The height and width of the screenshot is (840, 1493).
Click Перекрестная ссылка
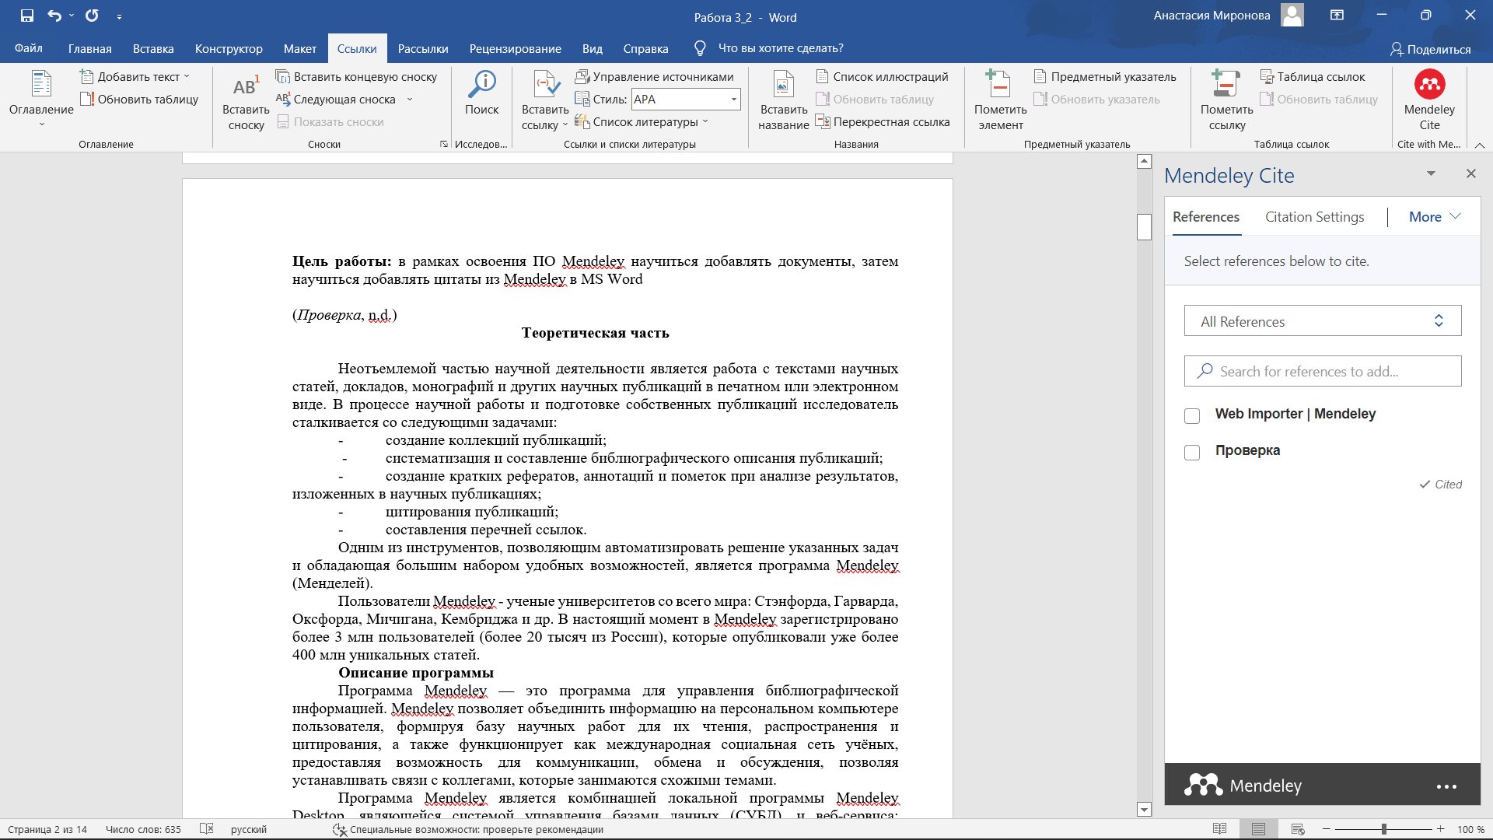pyautogui.click(x=883, y=121)
